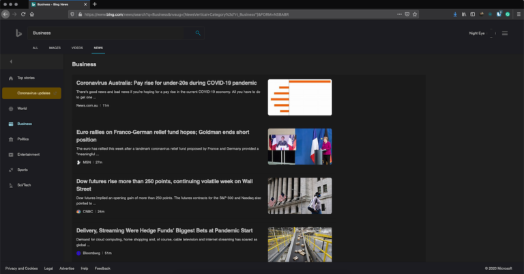Open the Firefox hamburger menu
The image size is (524, 274).
[519, 14]
